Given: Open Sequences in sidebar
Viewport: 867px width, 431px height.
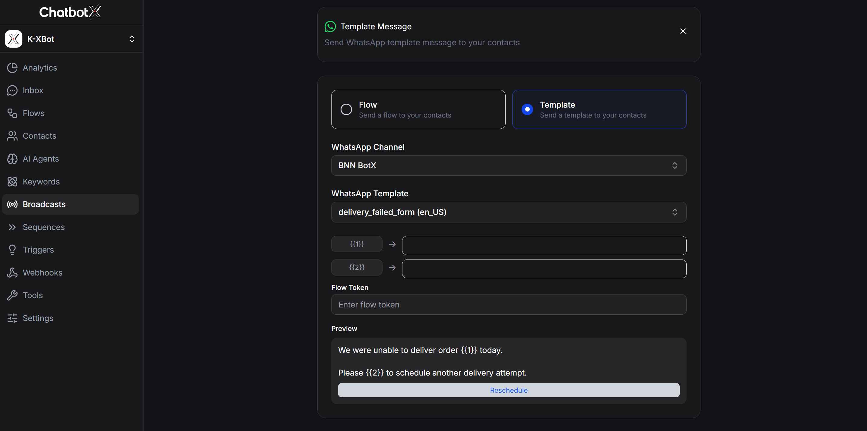Looking at the screenshot, I should click(x=70, y=227).
